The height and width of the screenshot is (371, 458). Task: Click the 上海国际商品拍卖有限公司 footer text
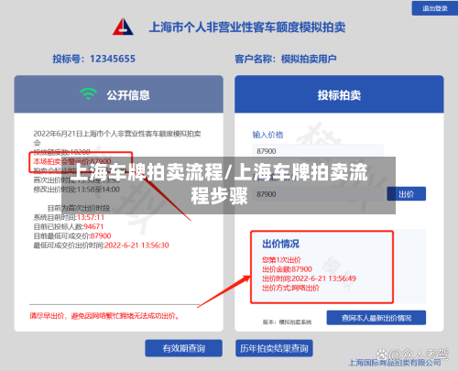395,363
